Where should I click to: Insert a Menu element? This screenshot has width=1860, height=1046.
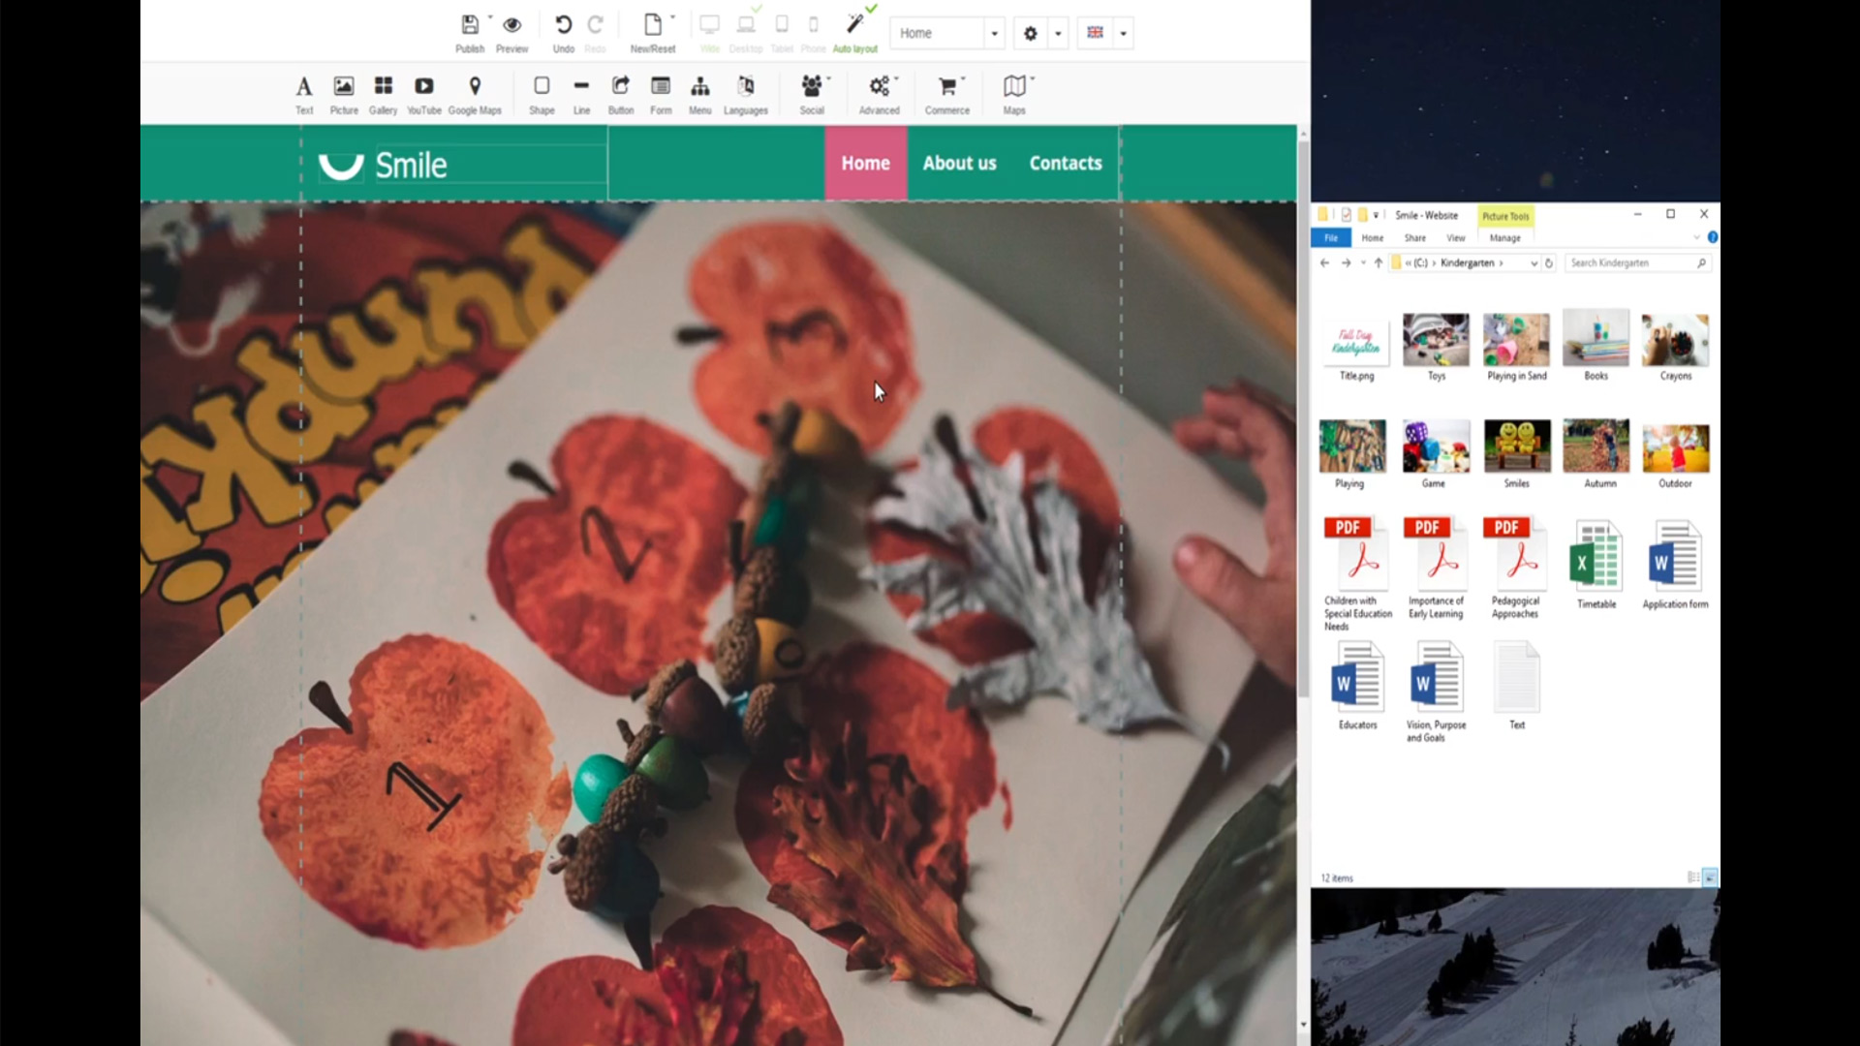699,94
